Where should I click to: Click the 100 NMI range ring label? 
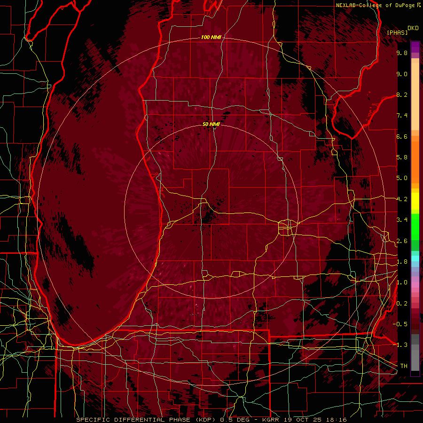(x=211, y=37)
